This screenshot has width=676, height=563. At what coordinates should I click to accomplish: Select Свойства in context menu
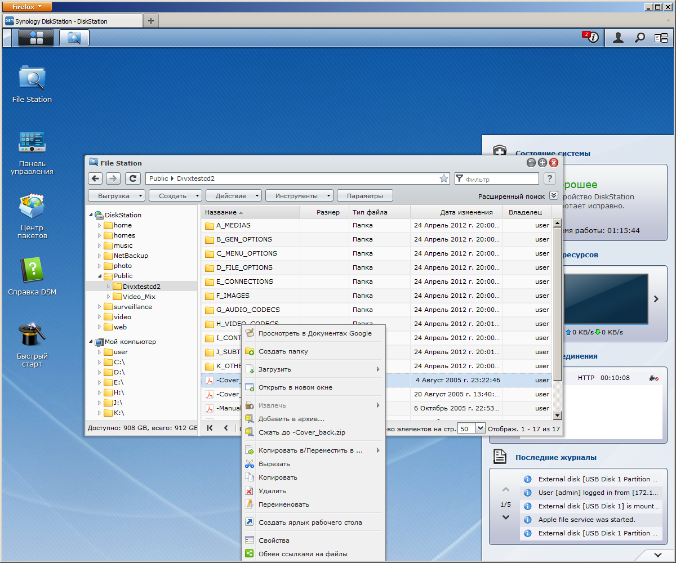[274, 540]
